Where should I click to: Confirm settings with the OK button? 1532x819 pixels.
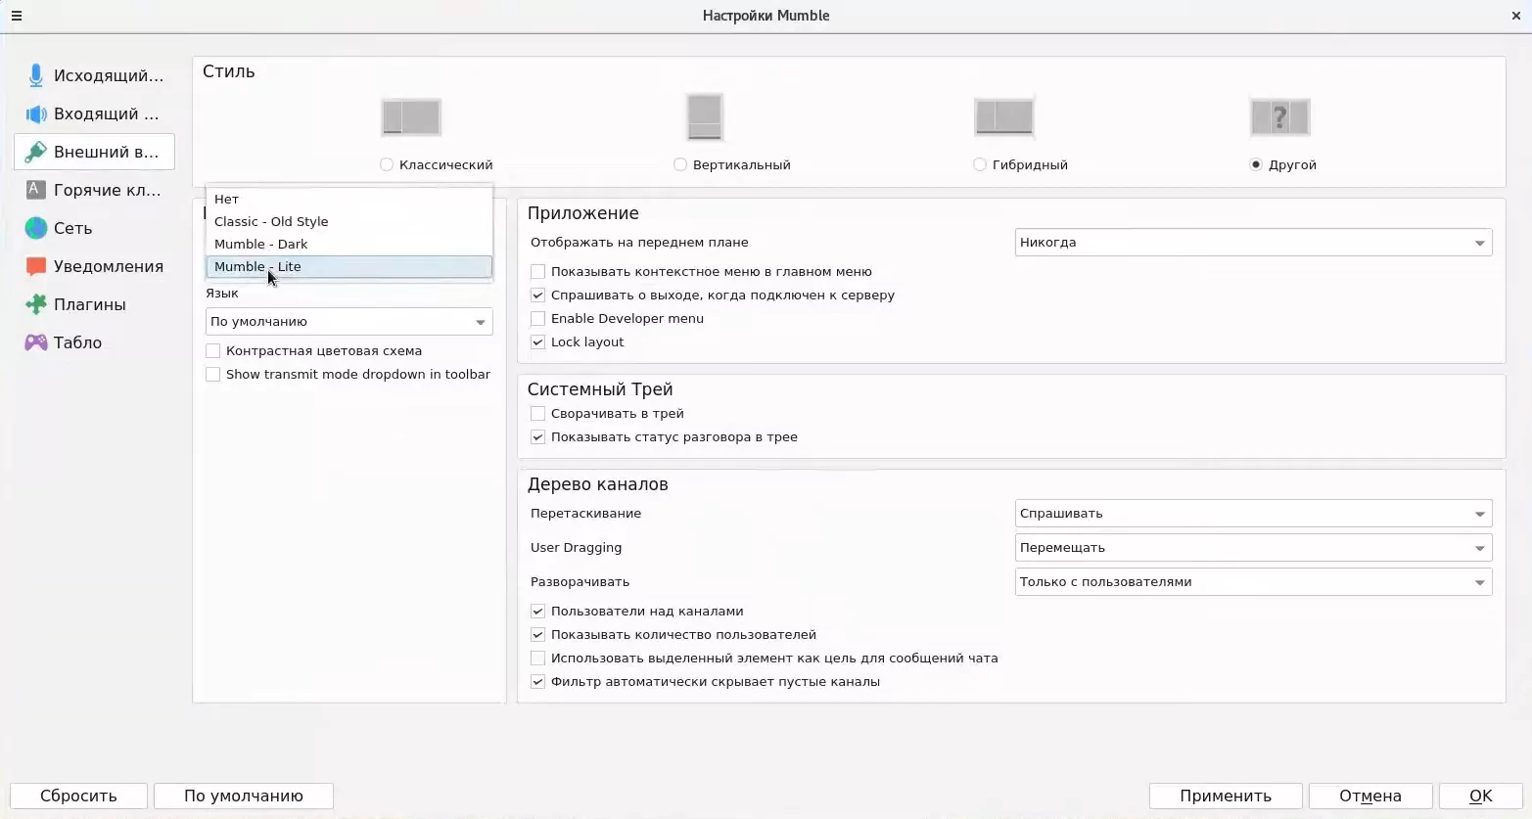[x=1481, y=796]
